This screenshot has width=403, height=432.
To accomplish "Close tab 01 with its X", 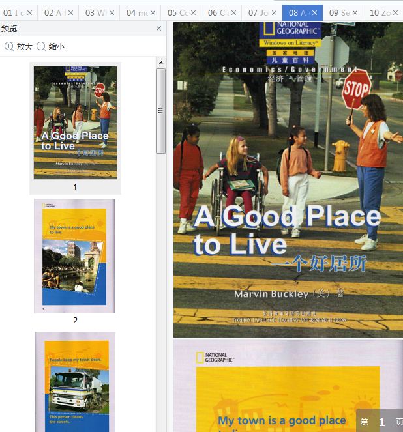I will pos(30,12).
